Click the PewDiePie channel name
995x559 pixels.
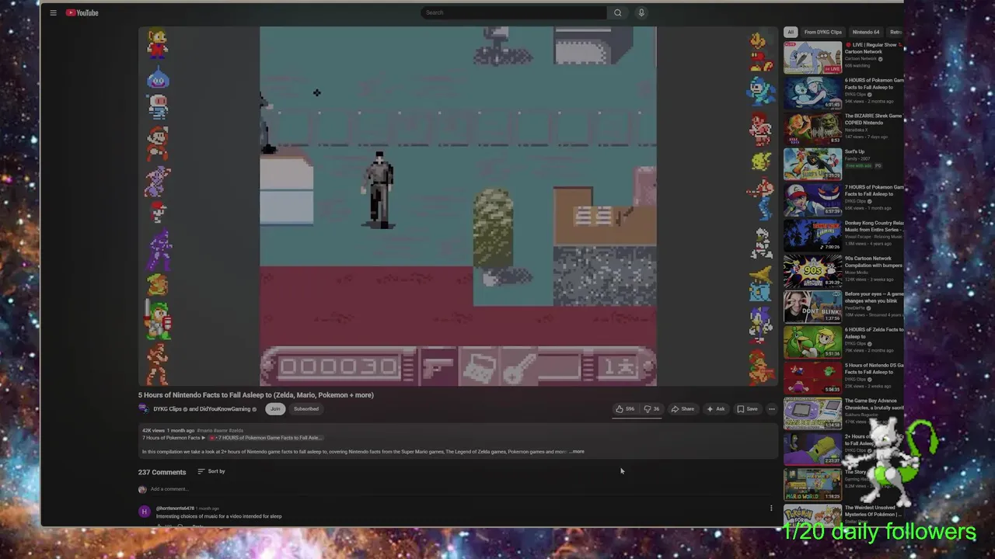coord(855,308)
